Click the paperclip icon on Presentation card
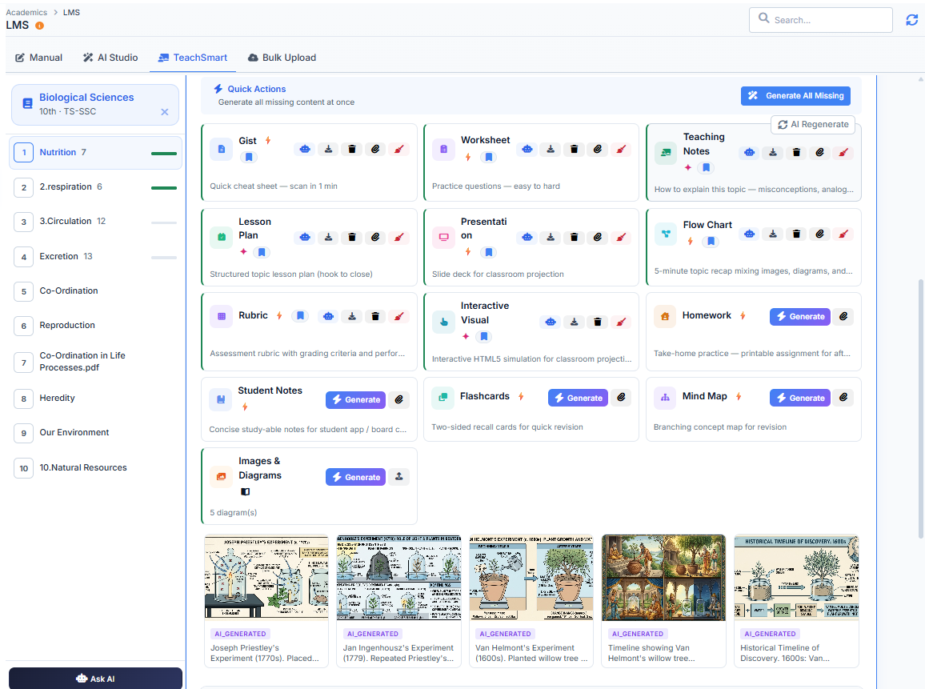Screen dimensions: 925x689 coord(598,237)
